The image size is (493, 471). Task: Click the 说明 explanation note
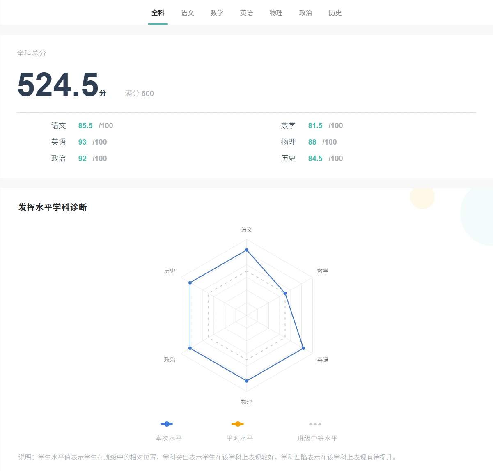pyautogui.click(x=208, y=457)
